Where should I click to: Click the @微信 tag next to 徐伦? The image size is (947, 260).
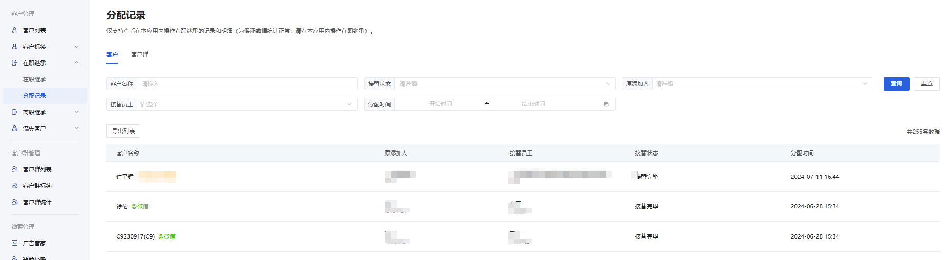pyautogui.click(x=140, y=206)
